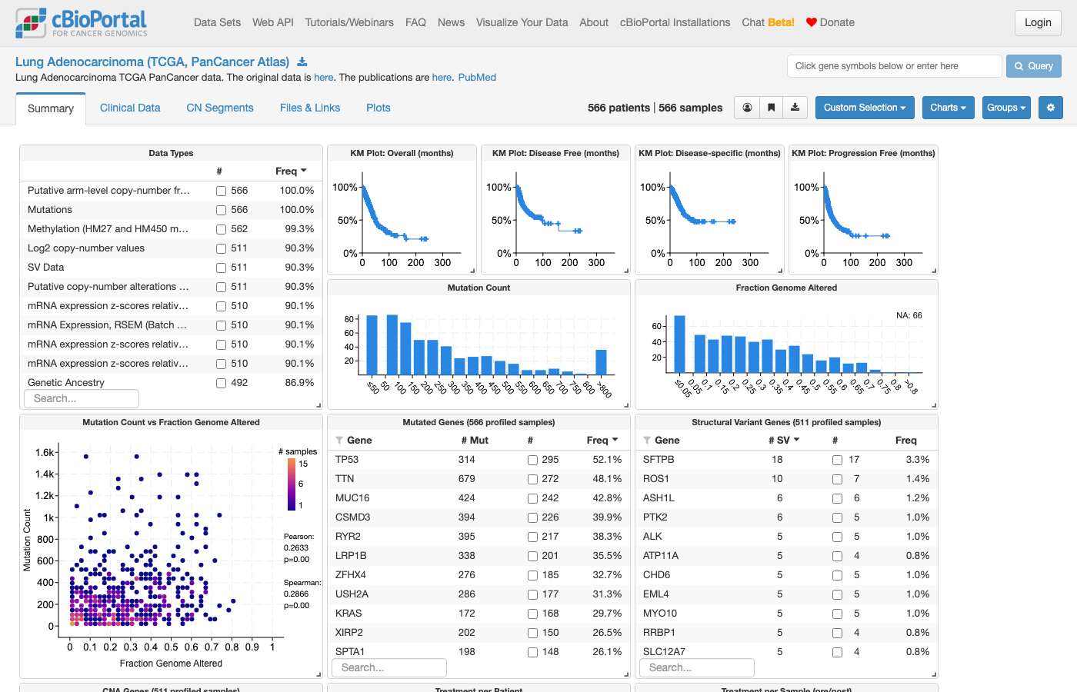Select KRAS gene checkbox
1077x692 pixels.
point(532,614)
